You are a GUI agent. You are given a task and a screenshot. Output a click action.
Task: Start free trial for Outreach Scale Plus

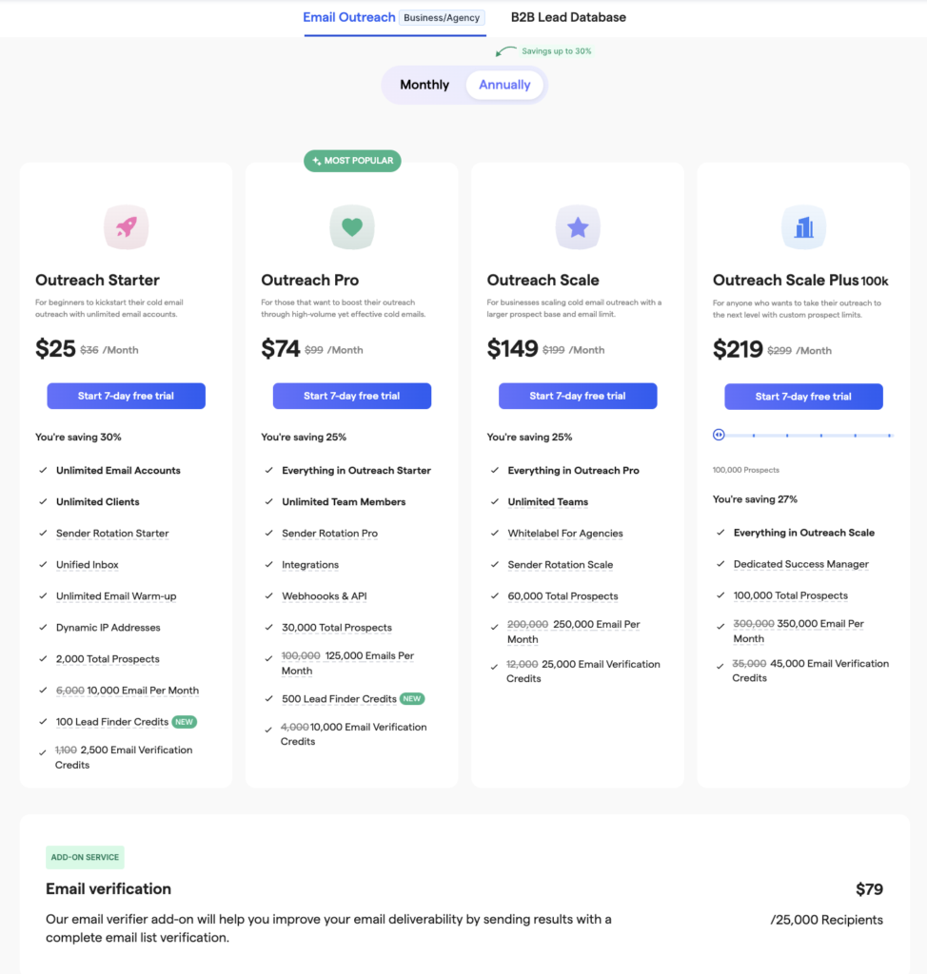803,397
